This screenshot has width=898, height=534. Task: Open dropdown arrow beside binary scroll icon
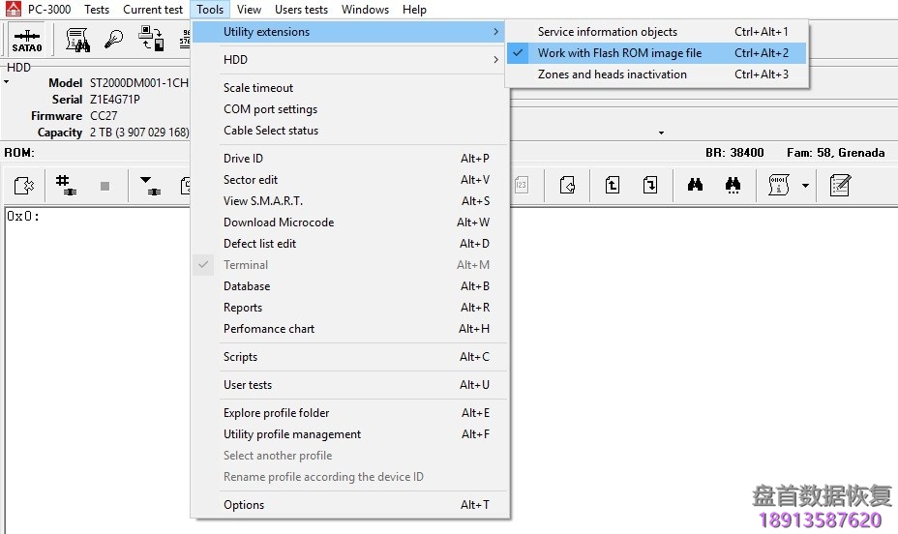coord(805,186)
